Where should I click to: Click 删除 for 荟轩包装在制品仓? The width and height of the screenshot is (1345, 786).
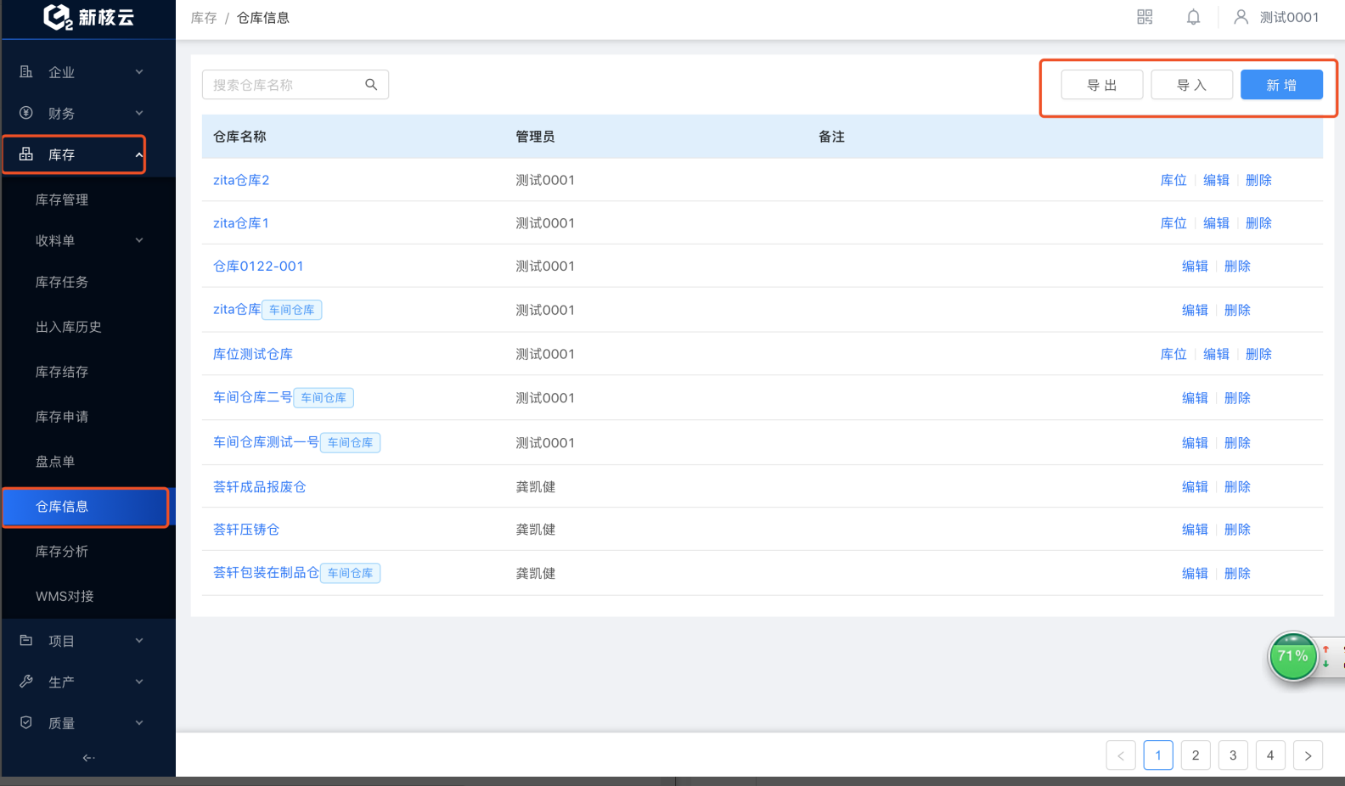1237,574
